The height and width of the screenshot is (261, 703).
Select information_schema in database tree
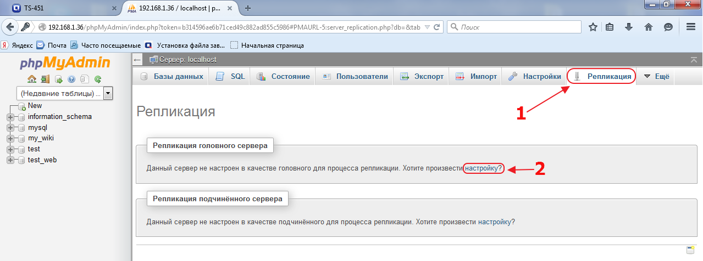click(x=60, y=117)
